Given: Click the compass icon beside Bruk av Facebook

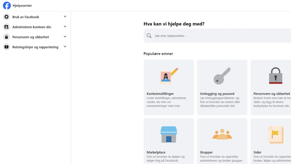Looking at the screenshot, I should pos(6,17).
